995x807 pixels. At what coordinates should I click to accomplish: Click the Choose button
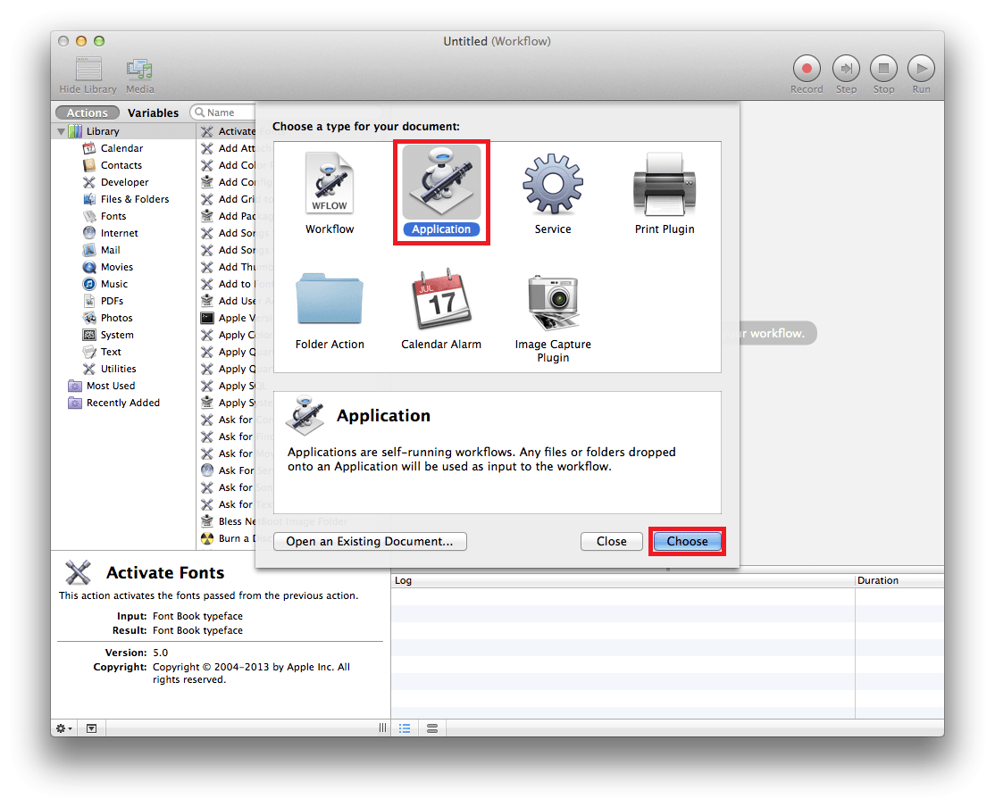tap(687, 541)
